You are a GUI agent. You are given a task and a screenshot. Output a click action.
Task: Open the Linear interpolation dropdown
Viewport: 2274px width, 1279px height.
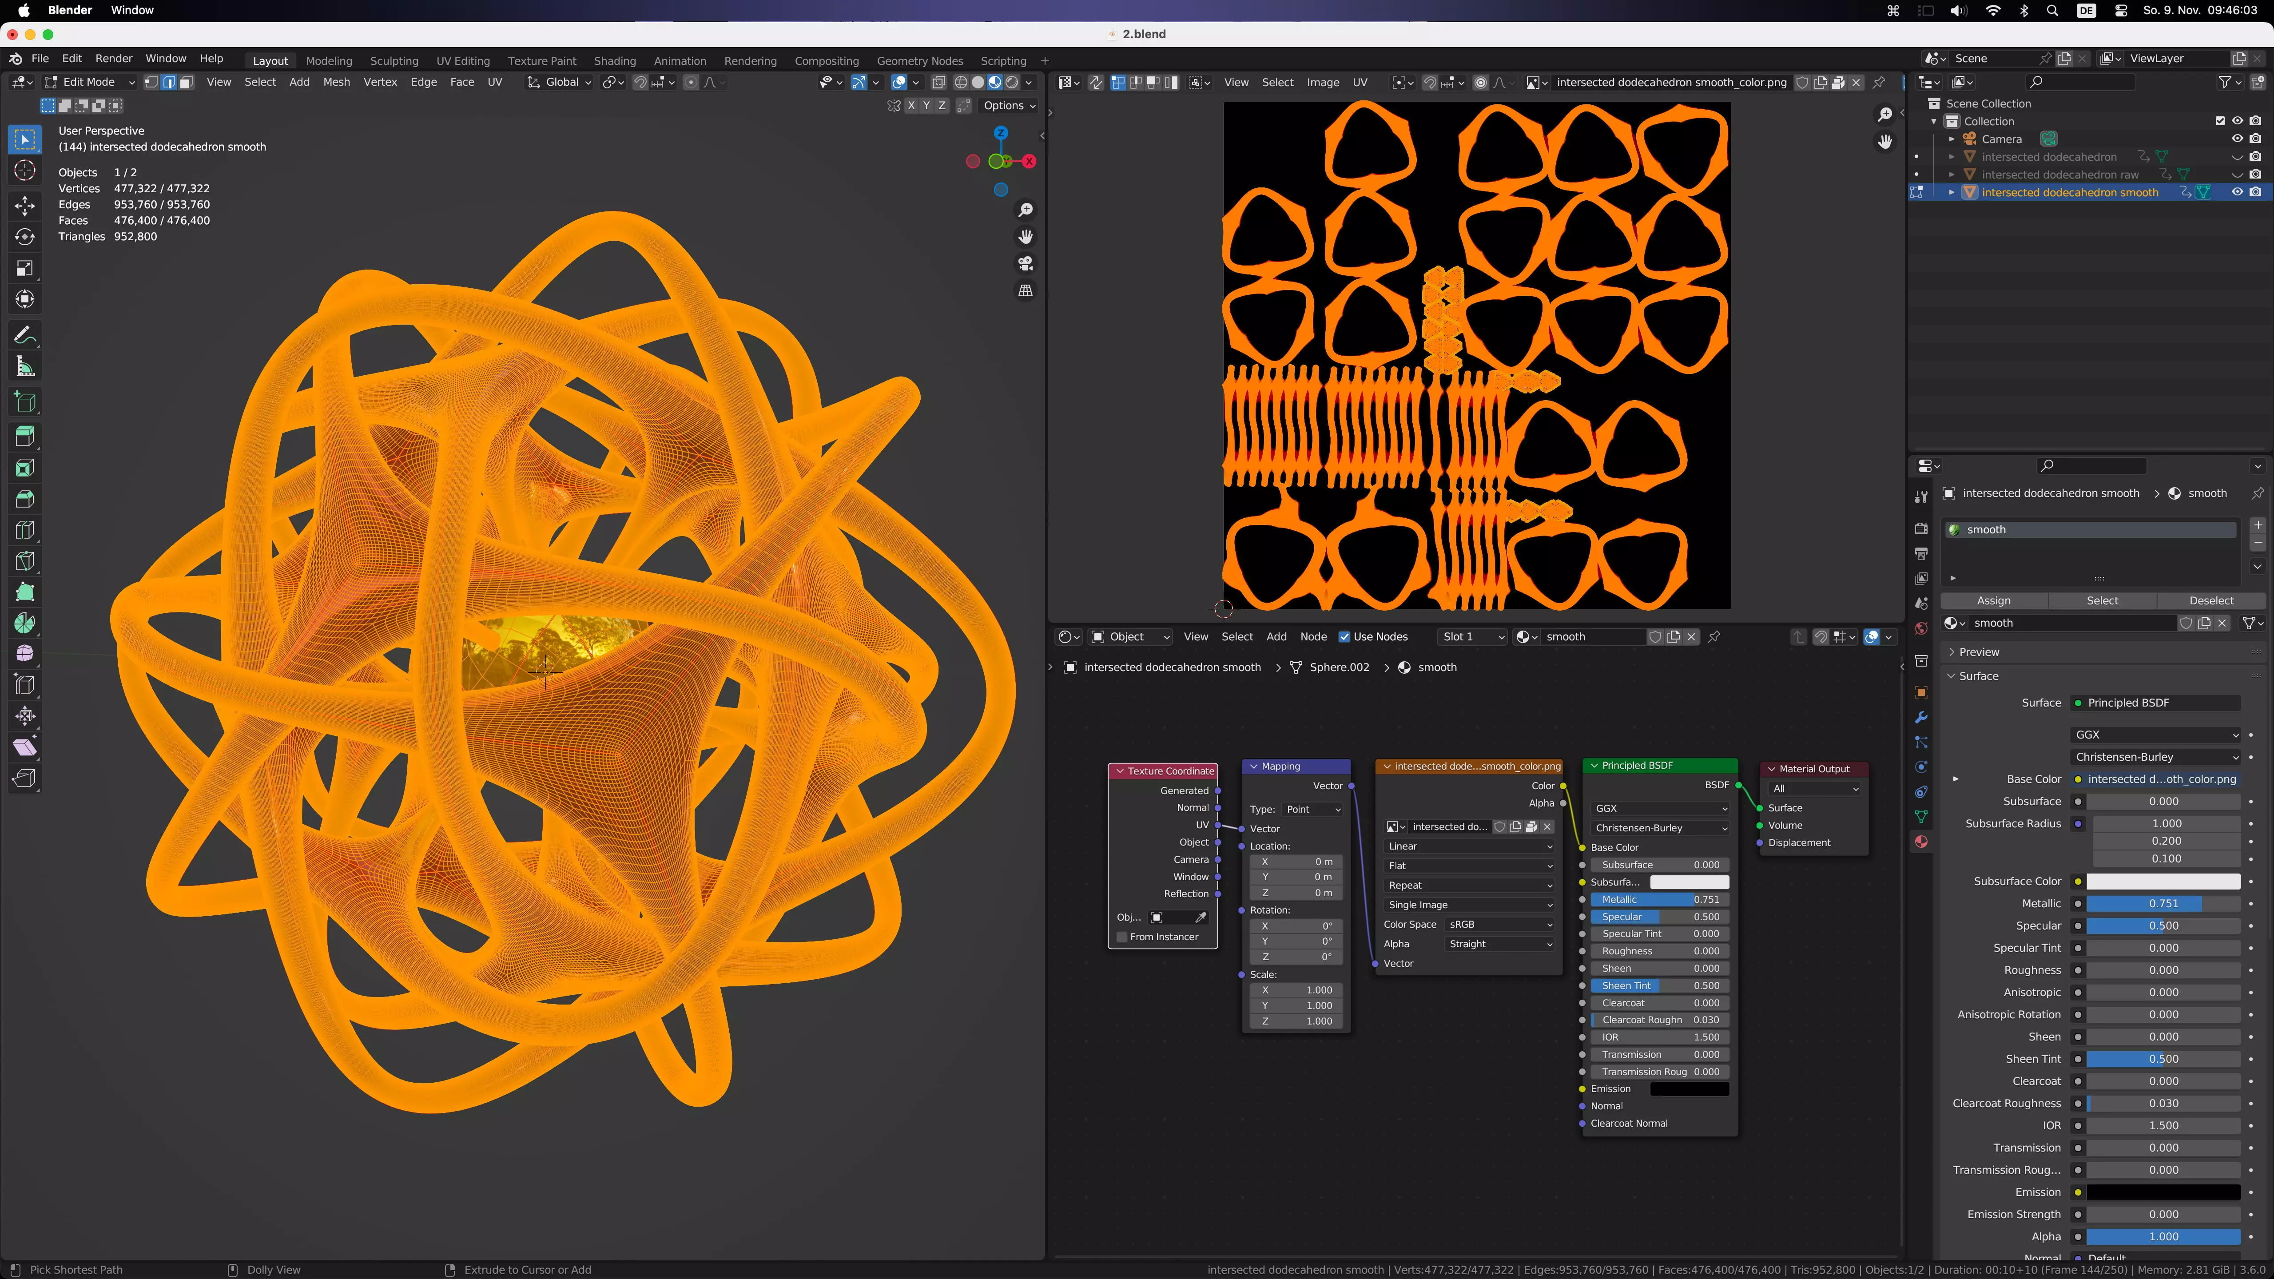[x=1469, y=846]
